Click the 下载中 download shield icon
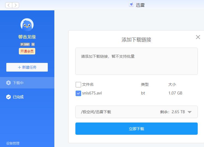 pyautogui.click(x=8, y=83)
